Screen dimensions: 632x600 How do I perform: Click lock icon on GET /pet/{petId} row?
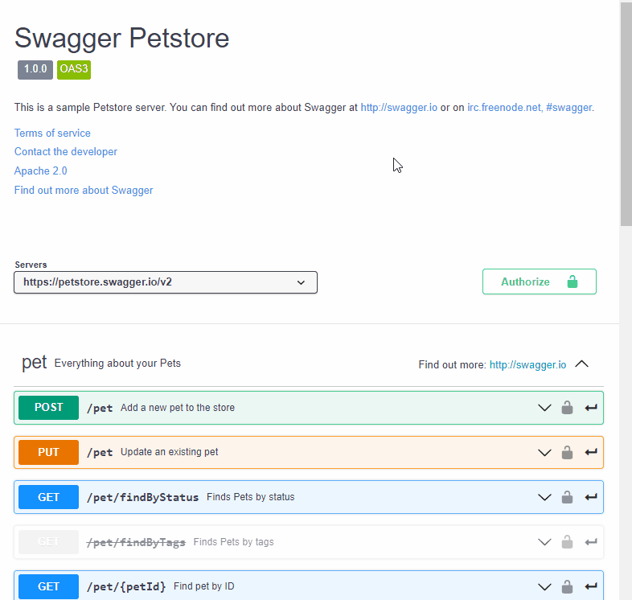567,586
